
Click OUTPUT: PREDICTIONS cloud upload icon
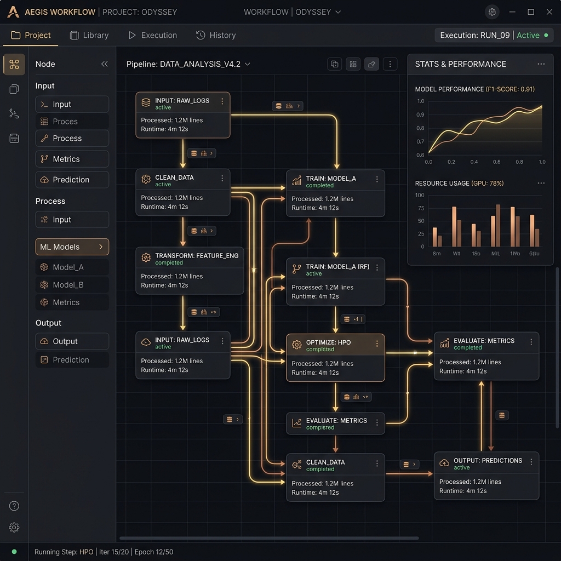pos(444,462)
